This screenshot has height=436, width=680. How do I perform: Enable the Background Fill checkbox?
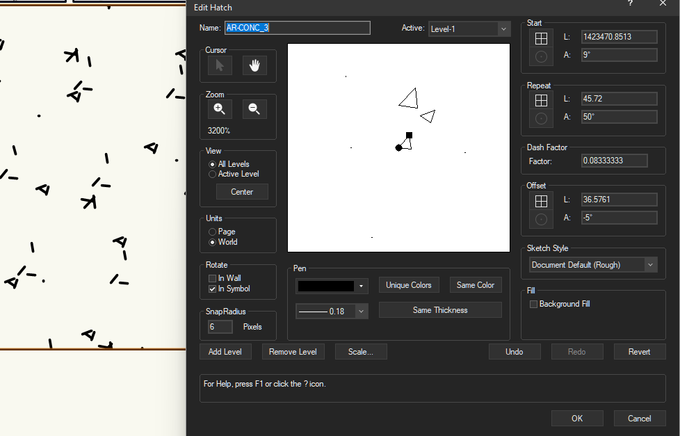click(534, 304)
